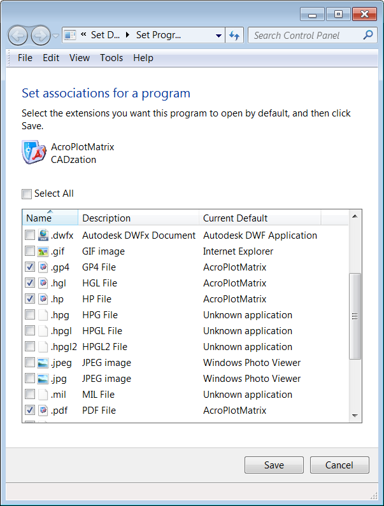Viewport: 384px width, 506px height.
Task: Click the list's vertical scrollbar thumb
Action: (x=355, y=316)
